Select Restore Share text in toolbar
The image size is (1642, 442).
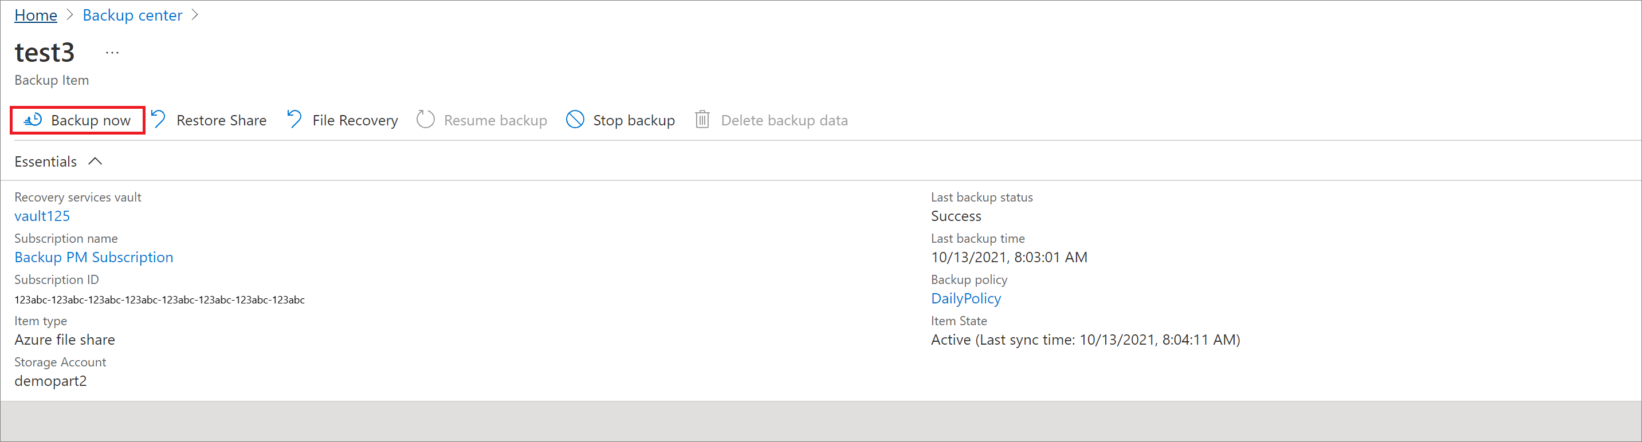click(x=221, y=120)
